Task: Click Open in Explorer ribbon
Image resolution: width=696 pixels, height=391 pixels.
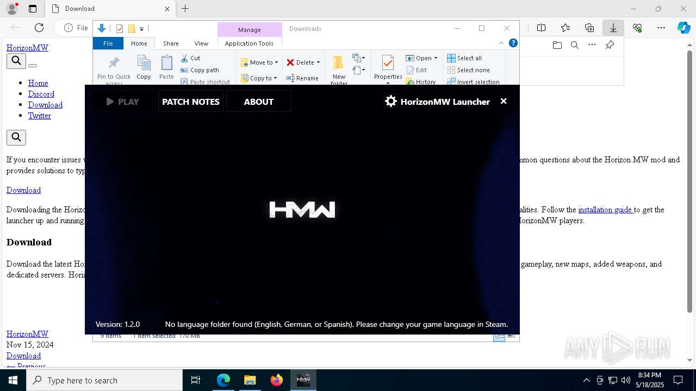Action: [x=418, y=58]
